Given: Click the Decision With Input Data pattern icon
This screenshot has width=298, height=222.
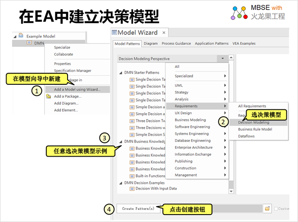Looking at the screenshot, I should pyautogui.click(x=132, y=189).
